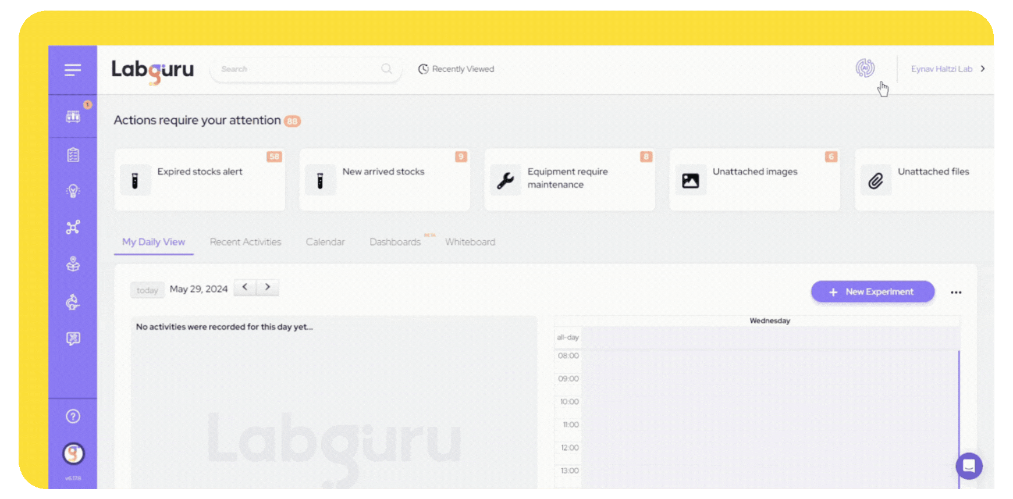Open the molecule network icon in sidebar

pyautogui.click(x=73, y=227)
